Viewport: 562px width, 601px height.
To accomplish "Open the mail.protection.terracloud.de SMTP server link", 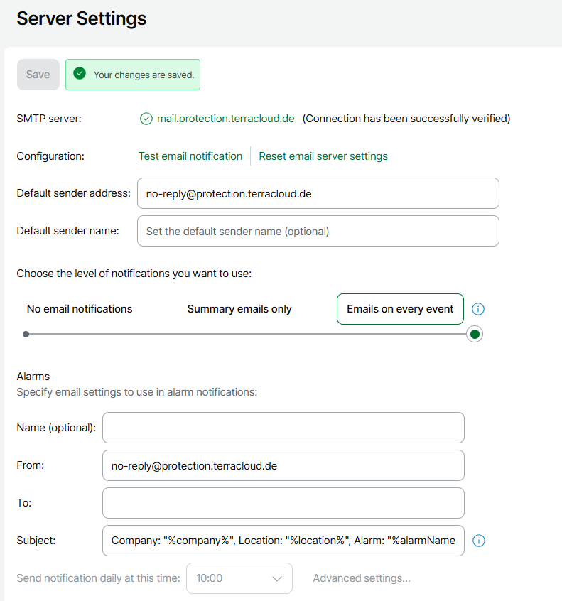I will click(x=226, y=119).
